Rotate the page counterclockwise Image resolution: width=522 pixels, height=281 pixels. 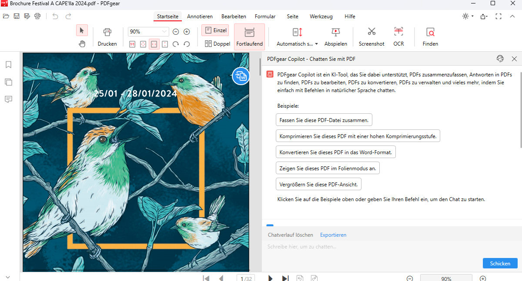point(187,44)
